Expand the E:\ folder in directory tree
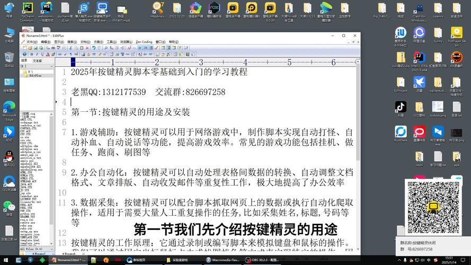The height and width of the screenshot is (265, 471). [30, 72]
